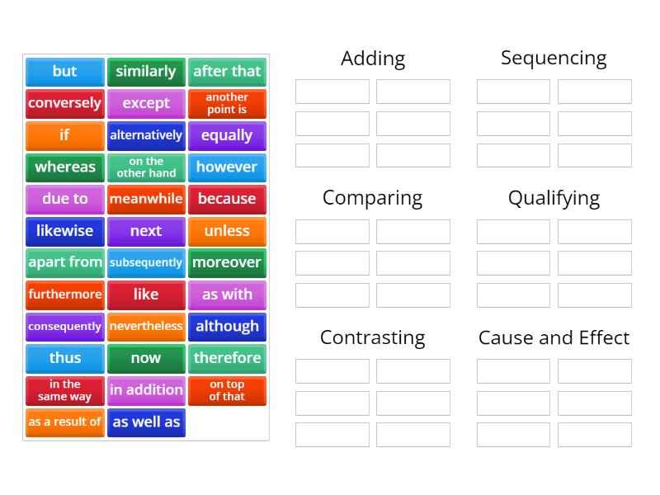Click the first empty slot under Adding
Screen dimensions: 660x495
(332, 92)
